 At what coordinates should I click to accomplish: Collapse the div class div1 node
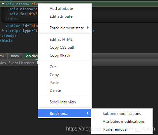click(3, 4)
